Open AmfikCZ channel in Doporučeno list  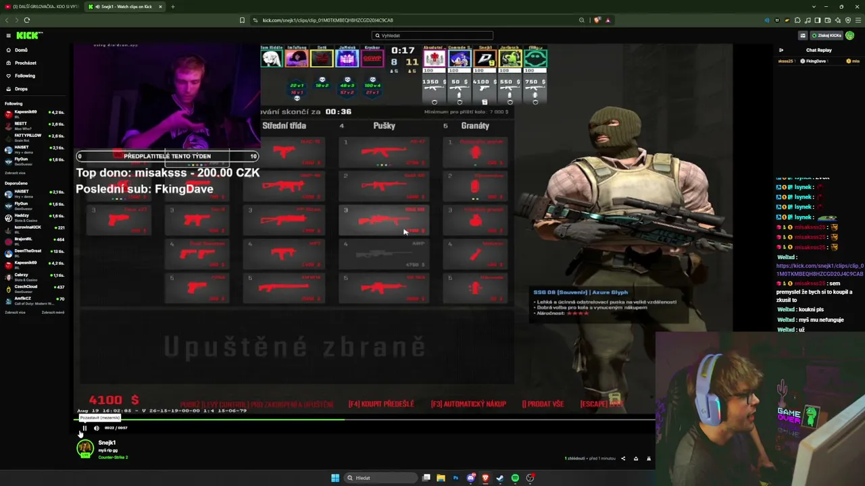(34, 300)
